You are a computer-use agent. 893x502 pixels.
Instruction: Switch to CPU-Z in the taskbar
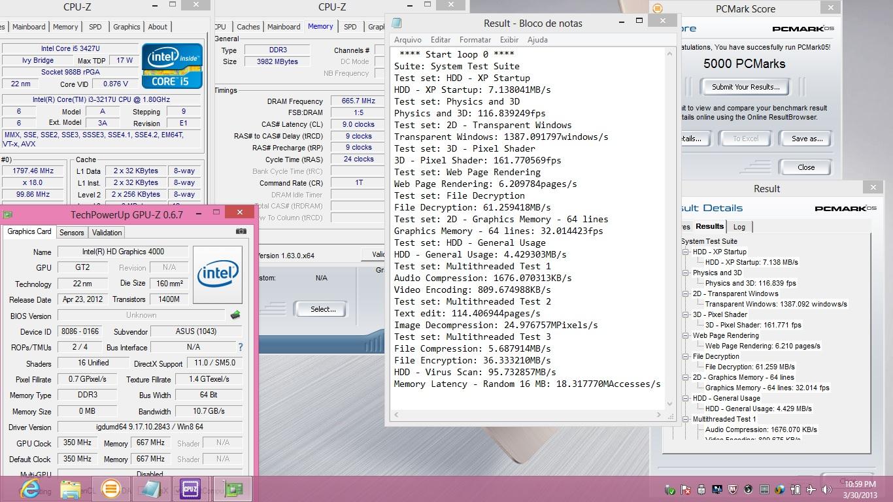pos(190,488)
